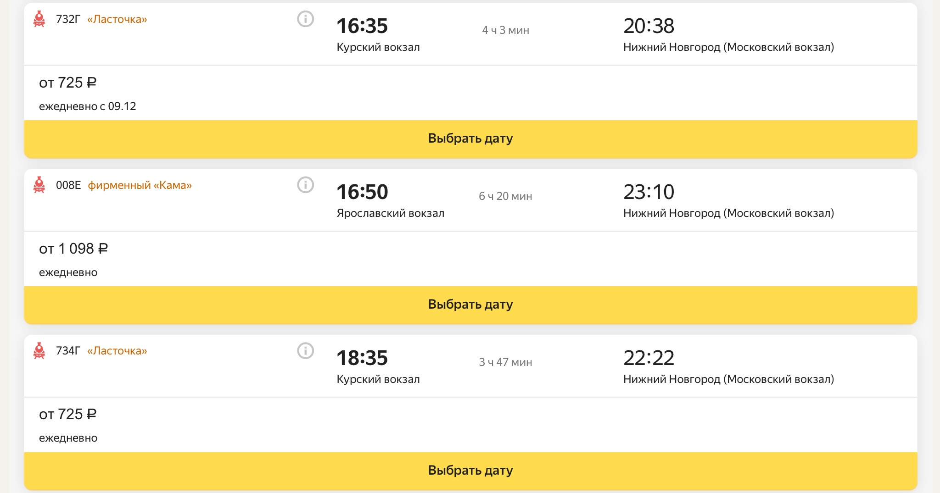Click train number 732Г
Viewport: 940px width, 493px height.
tap(68, 19)
